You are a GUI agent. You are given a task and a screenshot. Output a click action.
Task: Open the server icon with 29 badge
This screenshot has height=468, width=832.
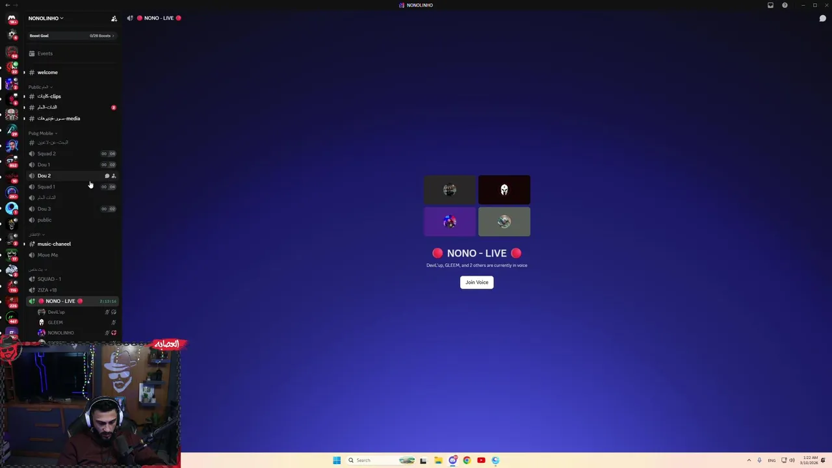click(12, 129)
